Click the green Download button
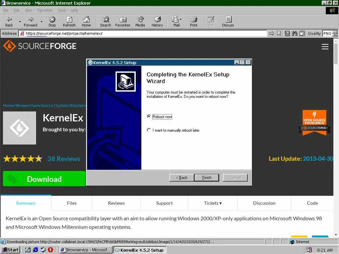The image size is (339, 254). (44, 179)
